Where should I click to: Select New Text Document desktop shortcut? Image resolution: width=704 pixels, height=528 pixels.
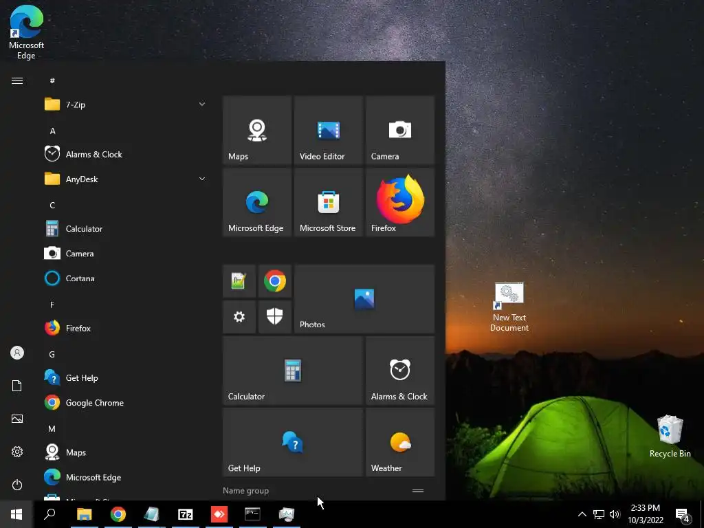[509, 307]
